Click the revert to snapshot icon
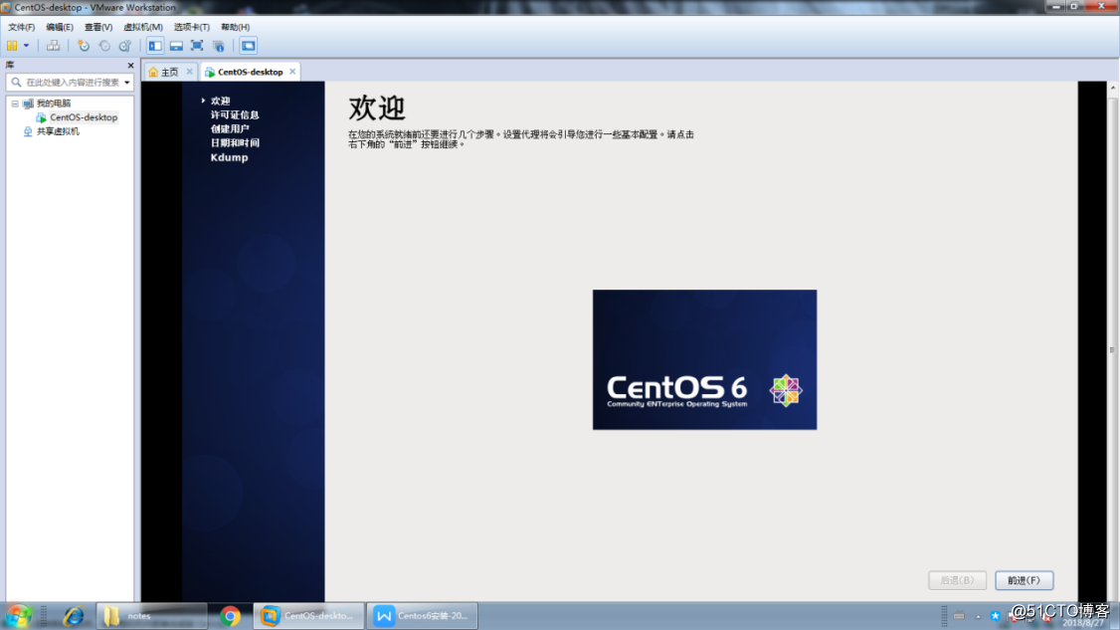The image size is (1120, 630). pos(104,46)
